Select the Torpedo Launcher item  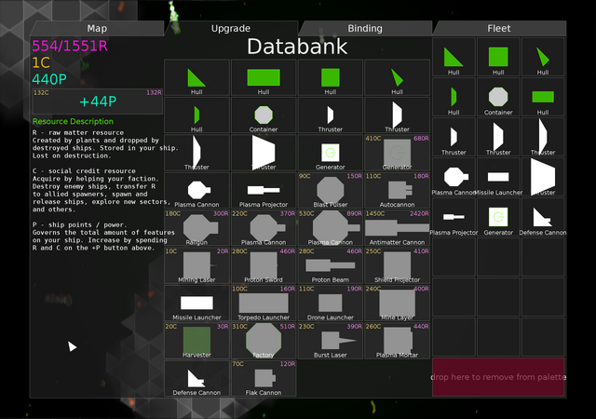[264, 303]
